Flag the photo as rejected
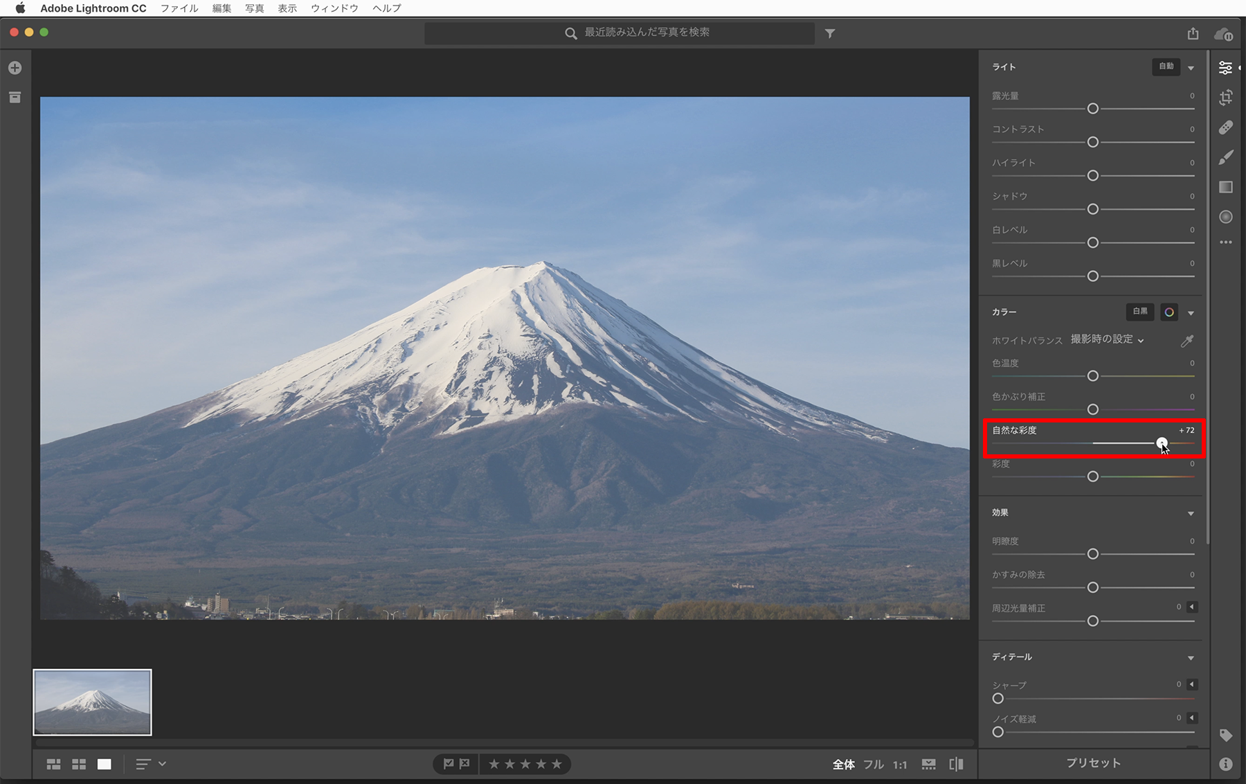This screenshot has width=1246, height=784. [x=464, y=764]
